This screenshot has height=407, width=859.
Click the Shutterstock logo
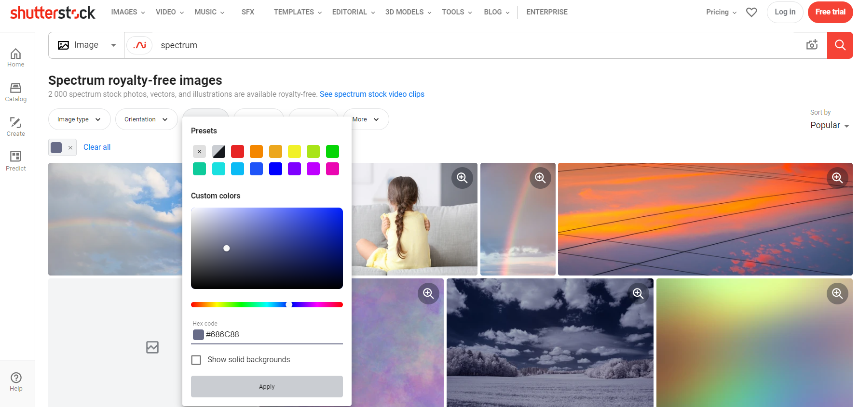click(53, 12)
